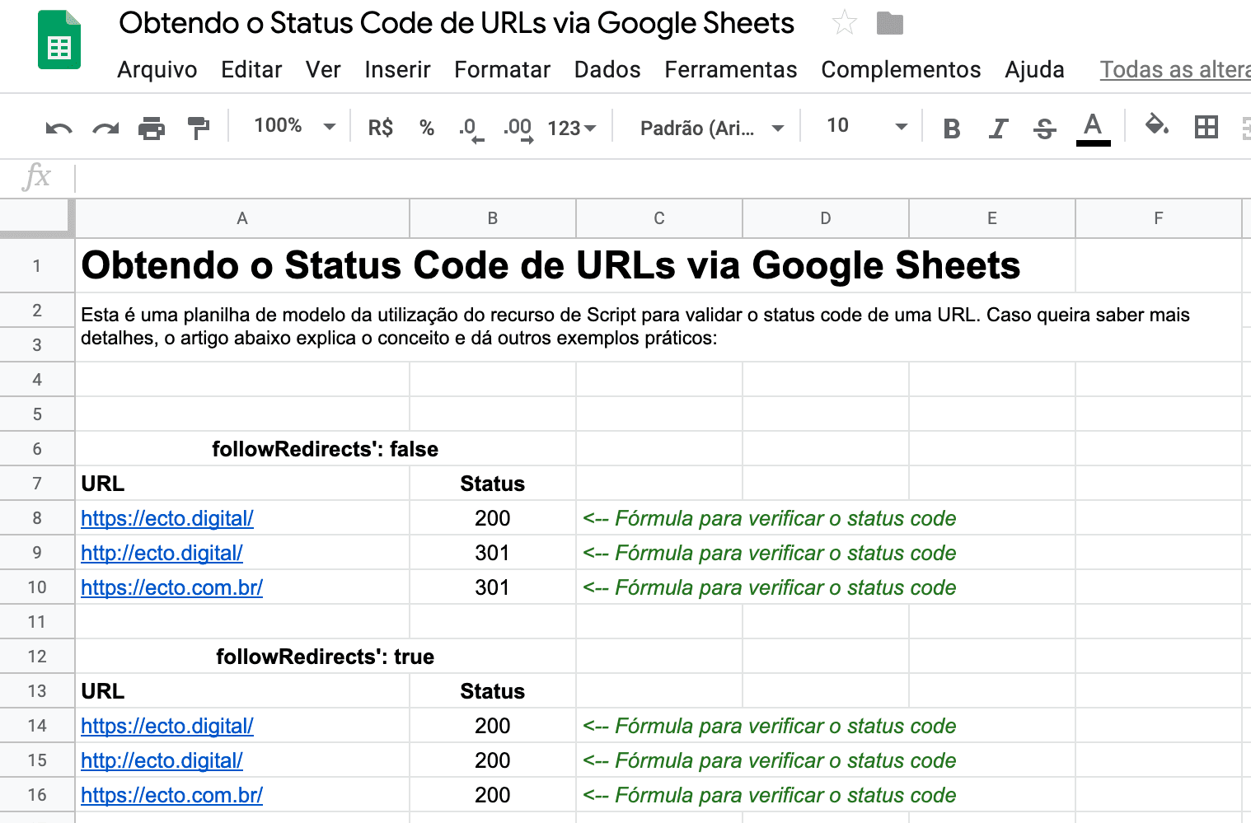Image resolution: width=1251 pixels, height=823 pixels.
Task: Format as currency R$
Action: (381, 128)
